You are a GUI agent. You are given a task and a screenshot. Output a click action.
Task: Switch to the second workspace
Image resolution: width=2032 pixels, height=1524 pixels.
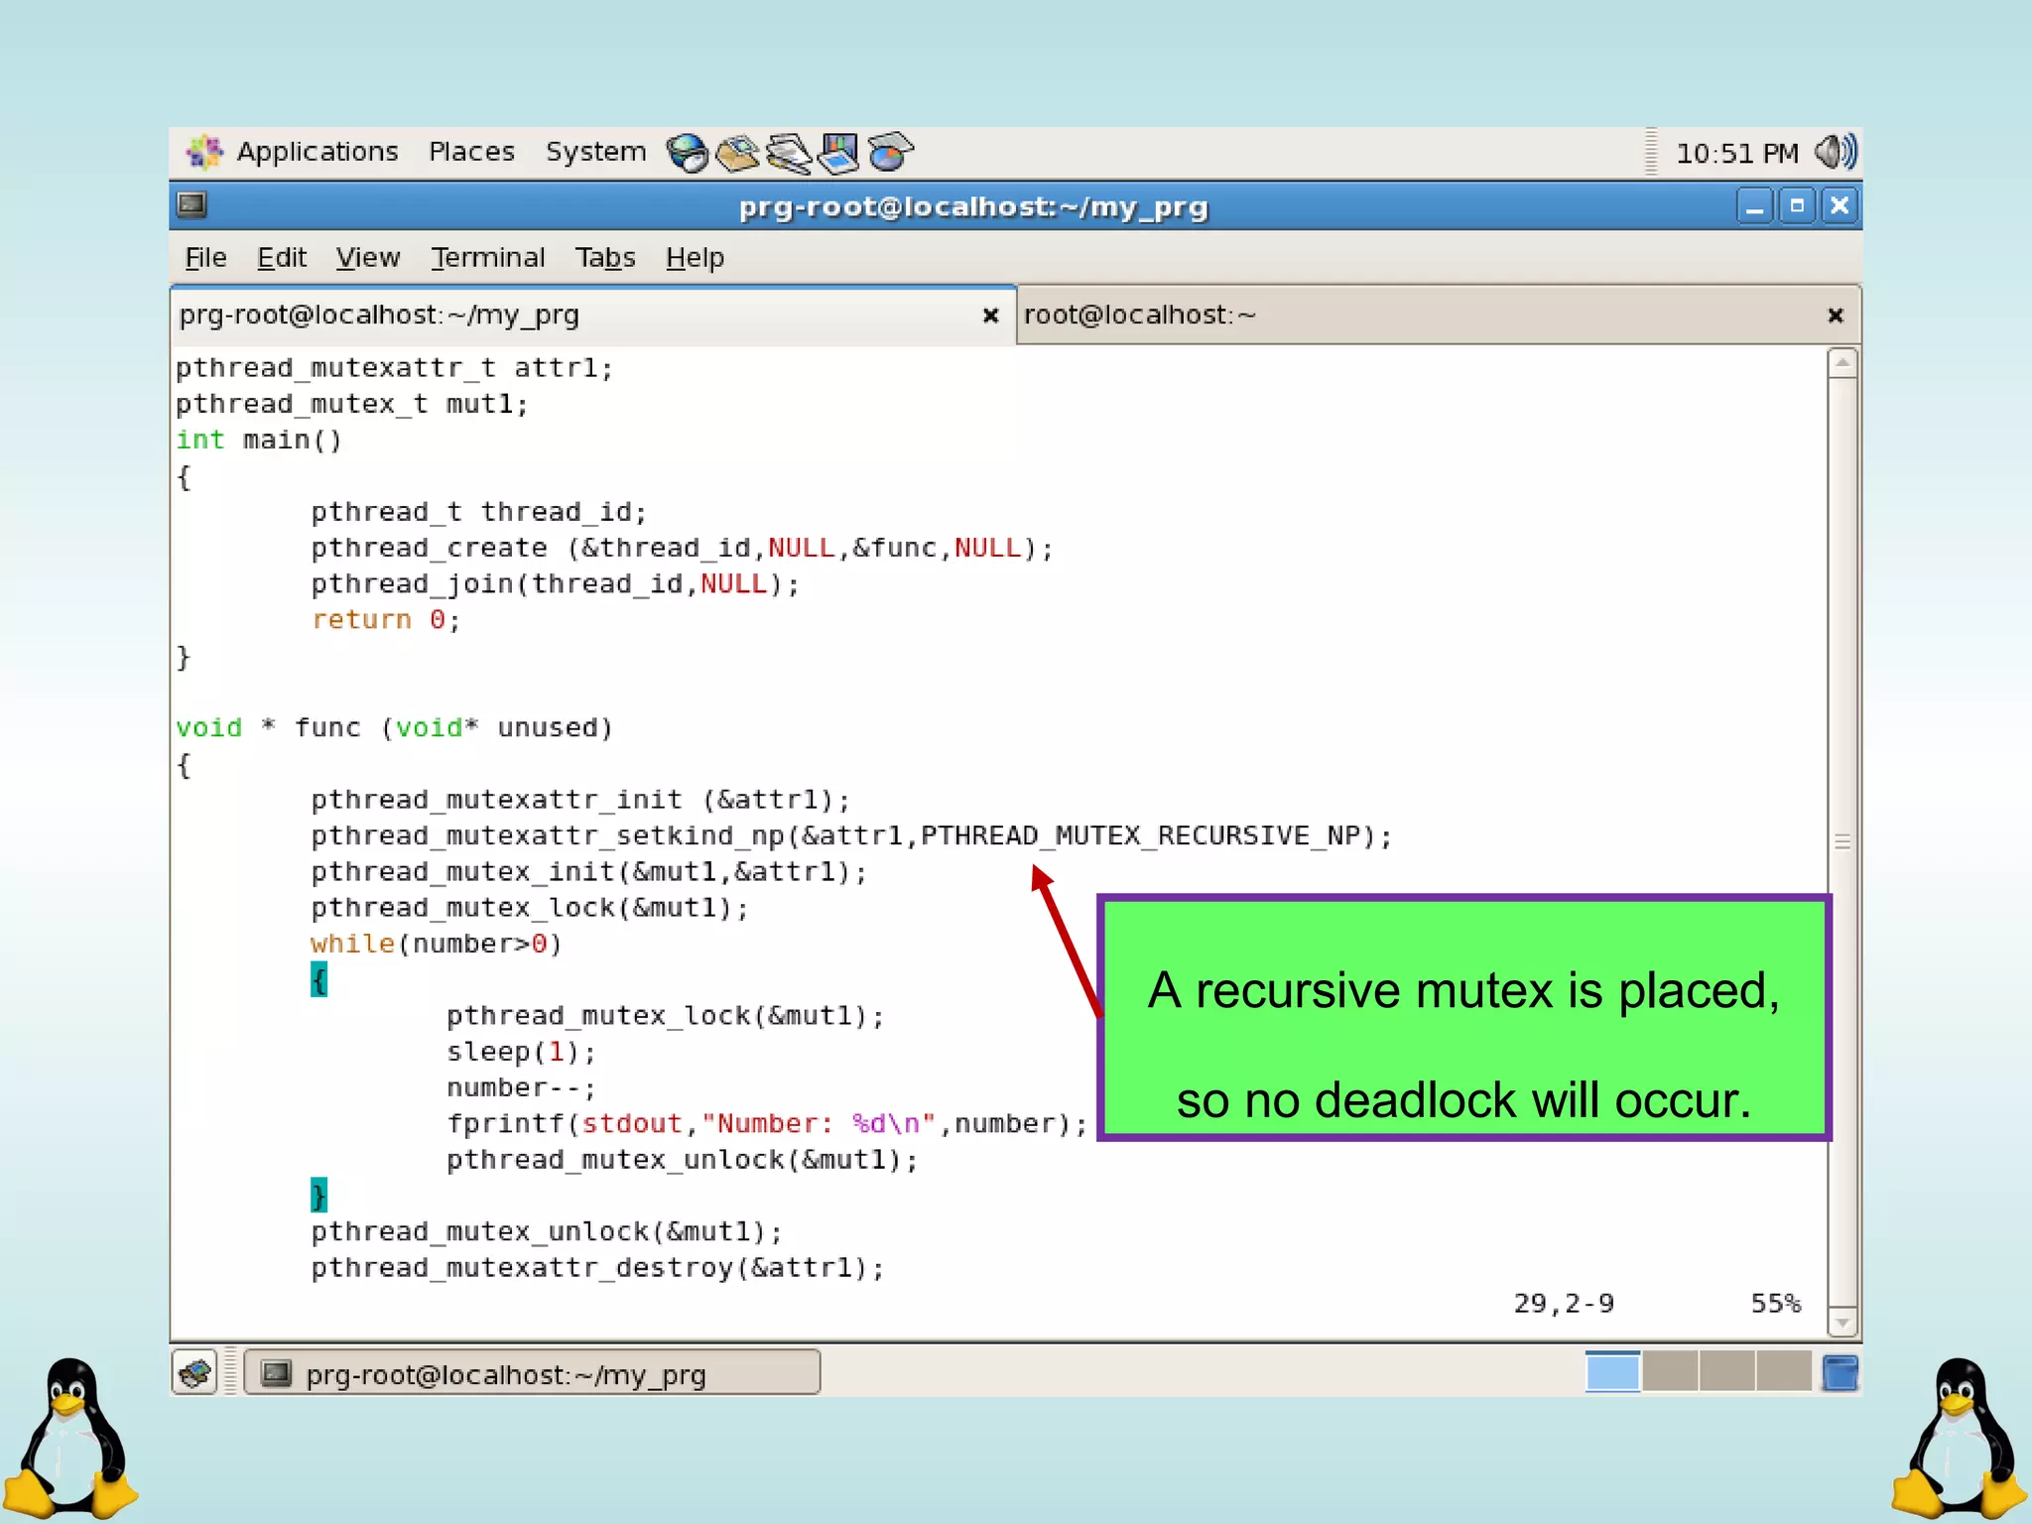tap(1671, 1372)
